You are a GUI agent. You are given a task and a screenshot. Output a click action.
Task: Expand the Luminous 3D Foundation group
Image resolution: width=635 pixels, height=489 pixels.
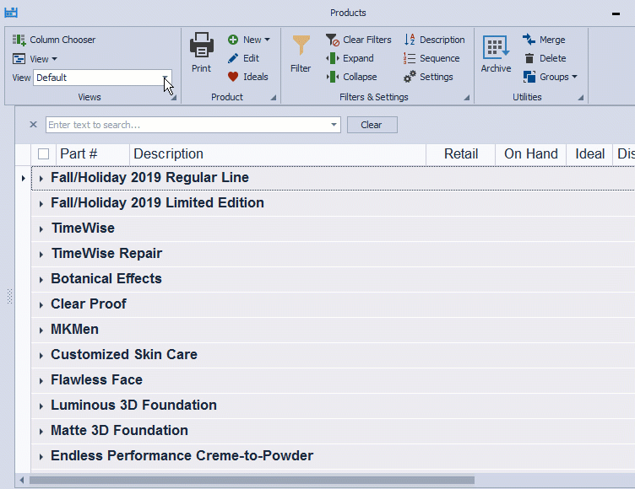point(41,406)
